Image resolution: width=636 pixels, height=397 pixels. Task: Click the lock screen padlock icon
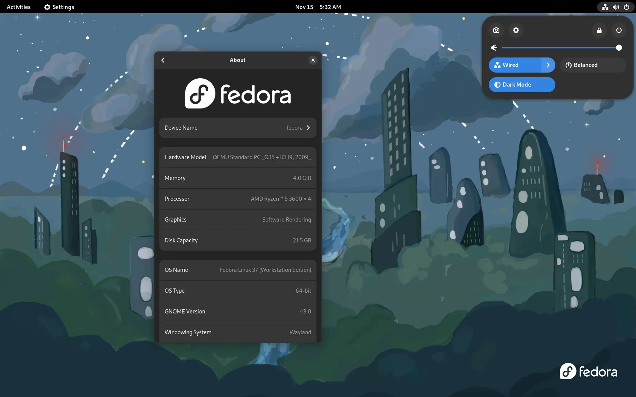599,30
